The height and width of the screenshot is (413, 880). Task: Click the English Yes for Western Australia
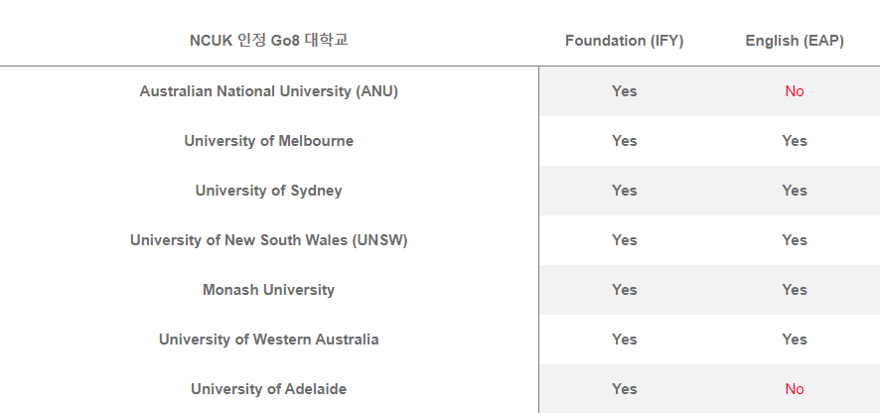tap(795, 340)
